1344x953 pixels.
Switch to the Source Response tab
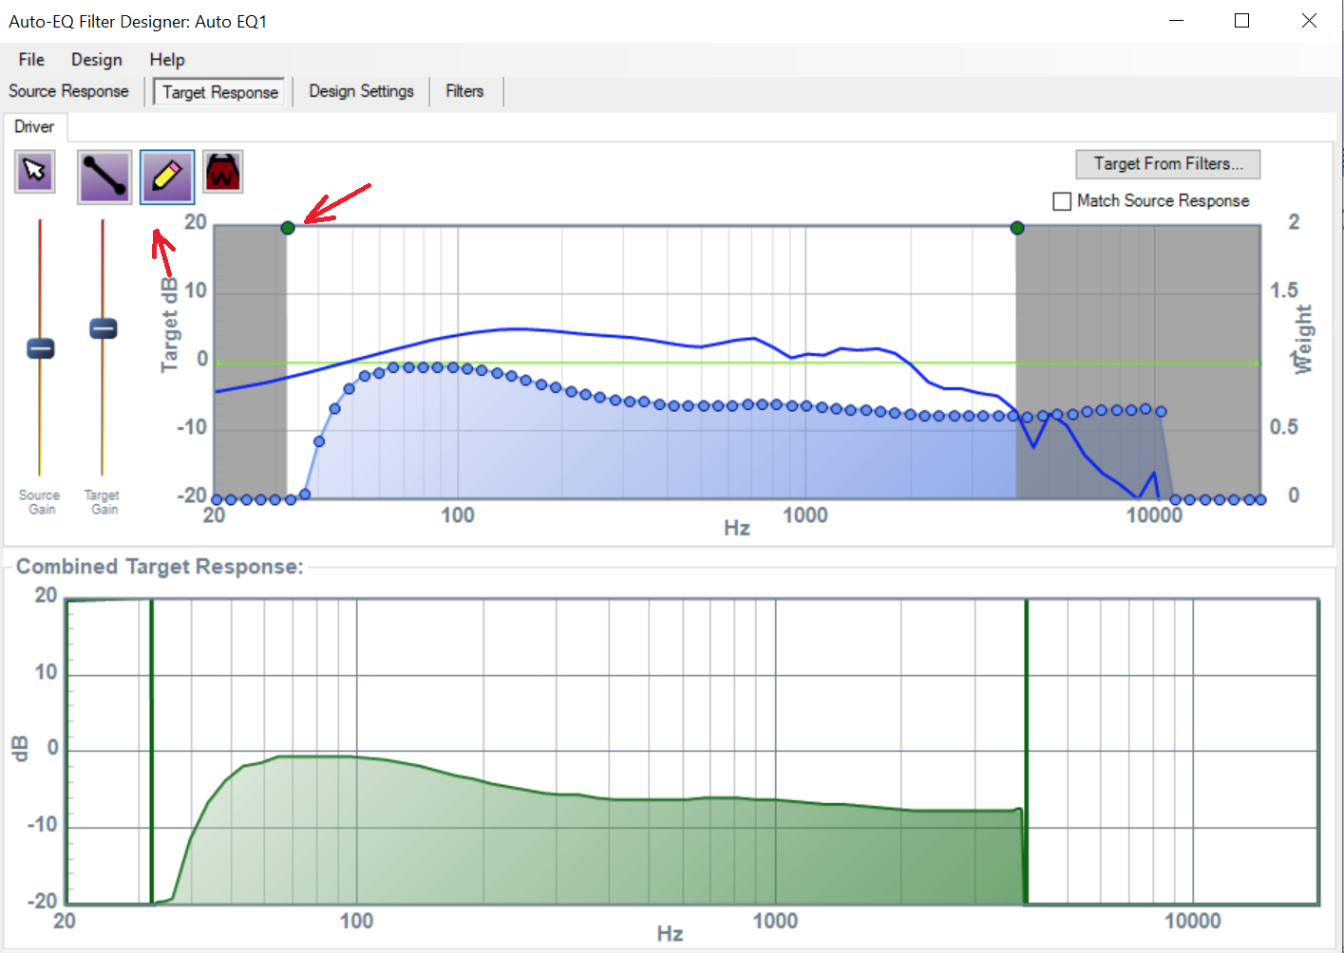tap(68, 91)
